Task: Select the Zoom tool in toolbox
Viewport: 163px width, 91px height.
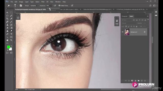Action: (x=11, y=40)
